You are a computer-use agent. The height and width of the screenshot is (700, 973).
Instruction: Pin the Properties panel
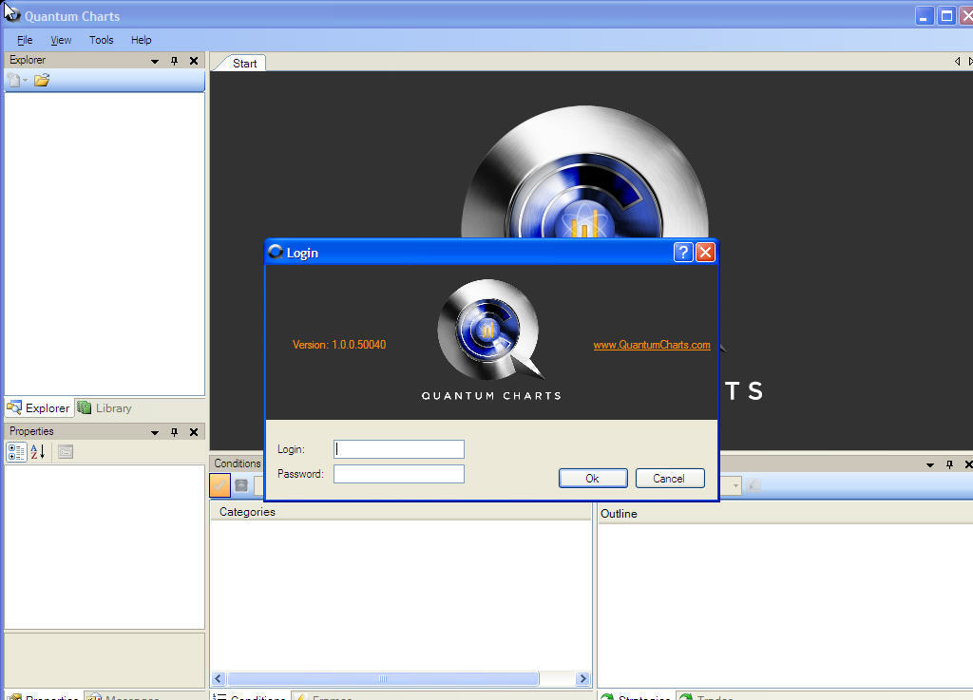point(175,432)
